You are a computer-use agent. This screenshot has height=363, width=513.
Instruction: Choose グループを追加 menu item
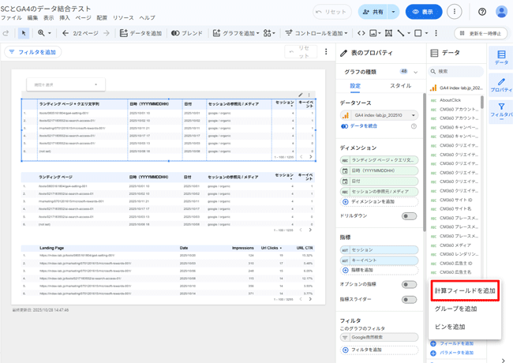tap(465, 309)
